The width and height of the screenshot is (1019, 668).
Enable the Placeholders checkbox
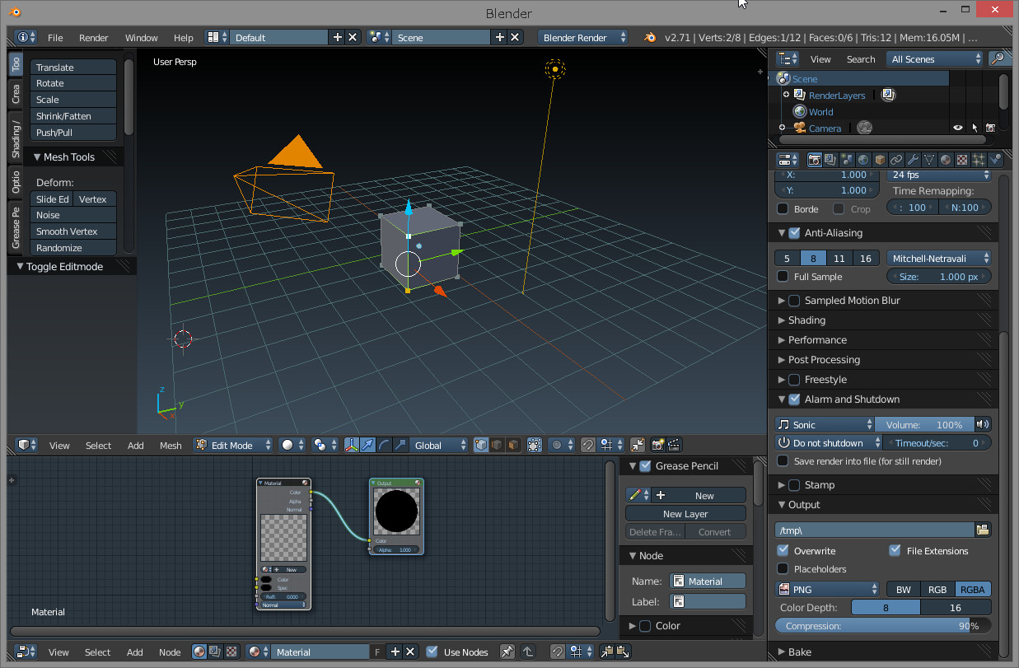[783, 568]
